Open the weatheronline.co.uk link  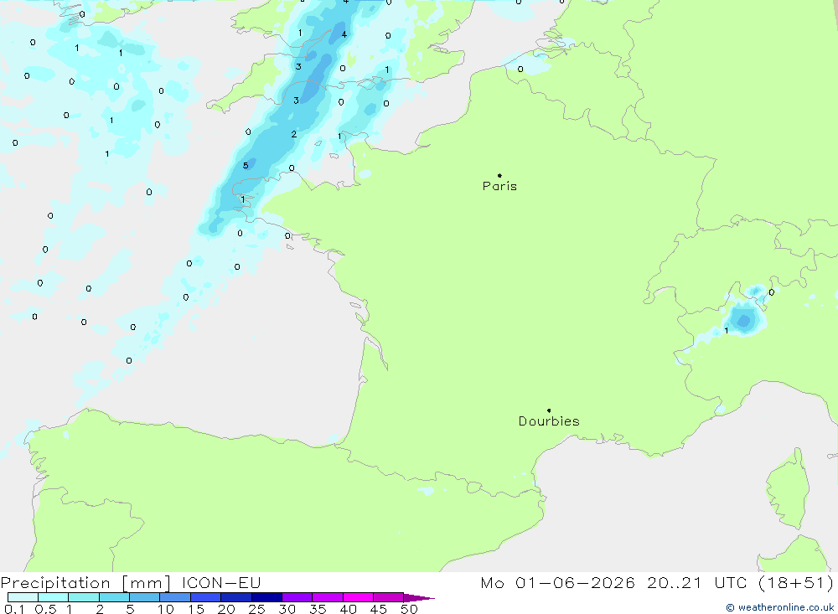tap(780, 607)
